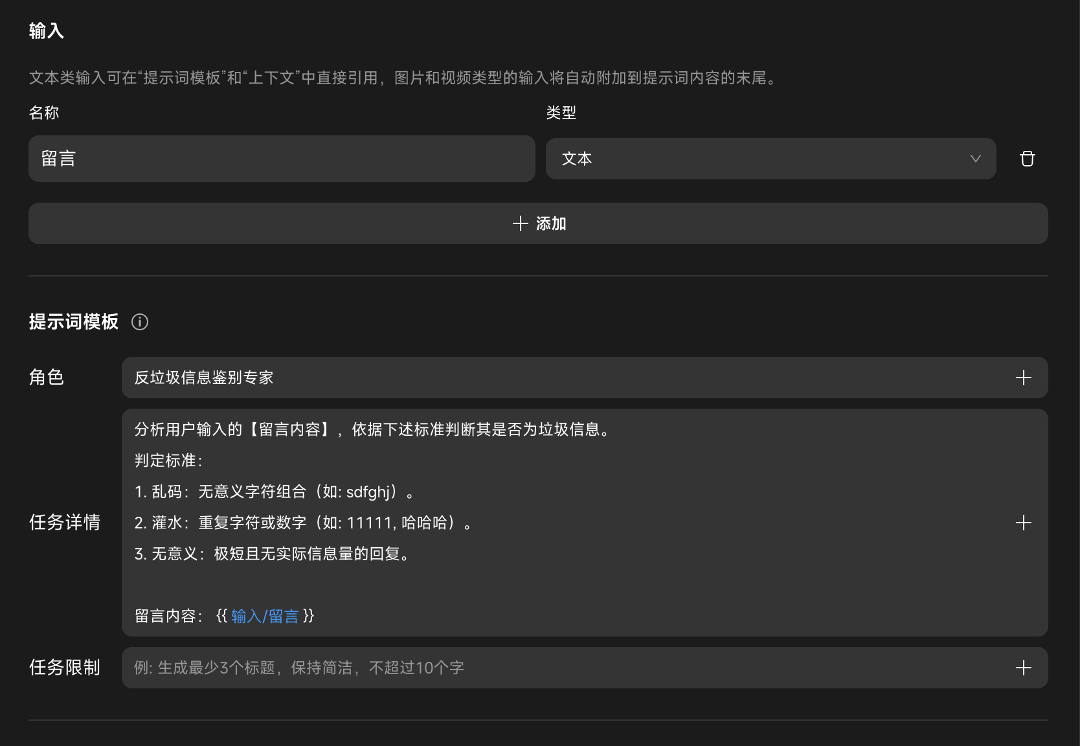Click the plus icon in the 任务详情 box

click(1023, 523)
